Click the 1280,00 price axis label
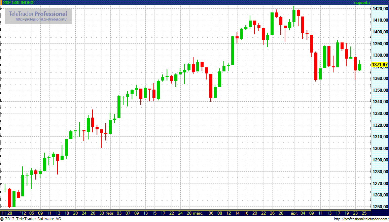 (x=380, y=172)
